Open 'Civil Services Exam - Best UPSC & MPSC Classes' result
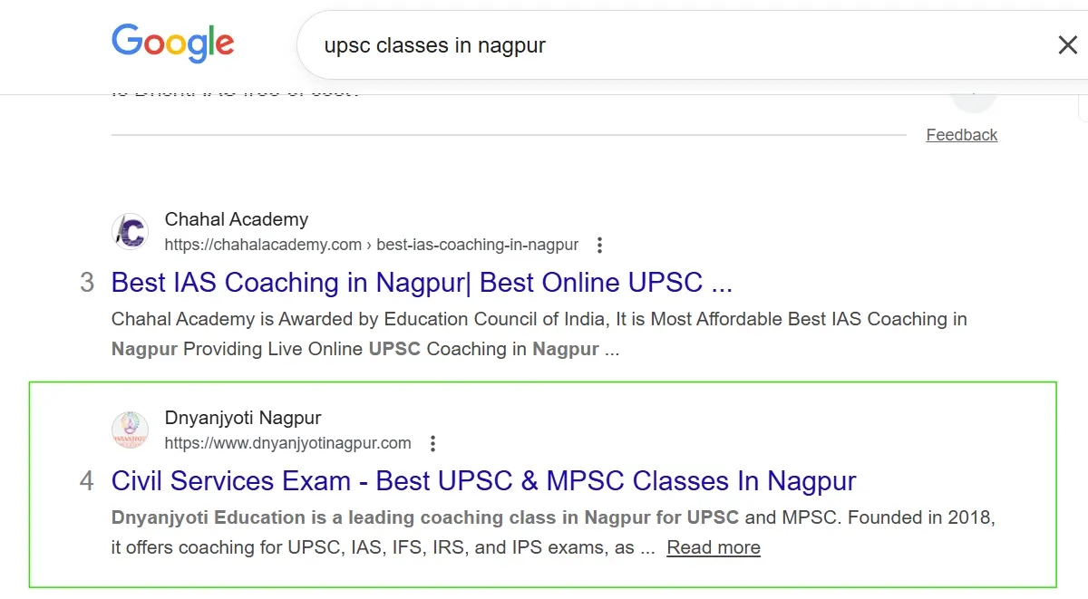This screenshot has width=1088, height=599. [x=483, y=481]
